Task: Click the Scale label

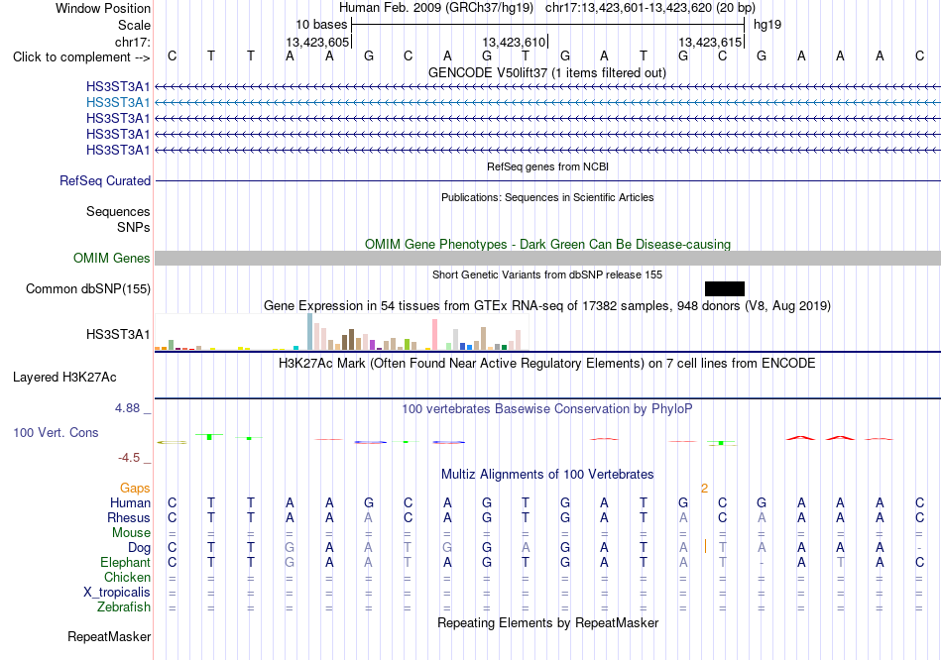Action: [134, 25]
